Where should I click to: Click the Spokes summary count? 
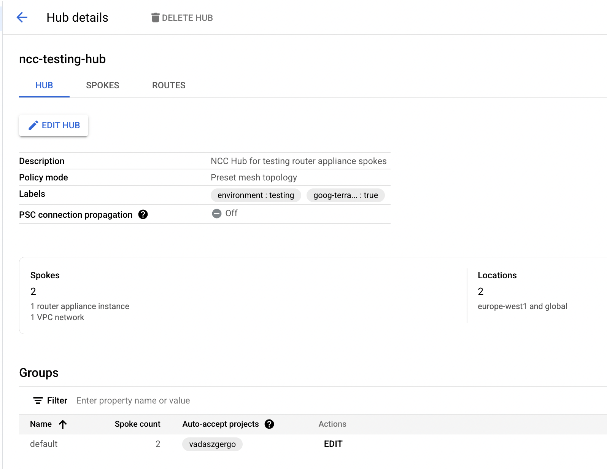coord(33,292)
